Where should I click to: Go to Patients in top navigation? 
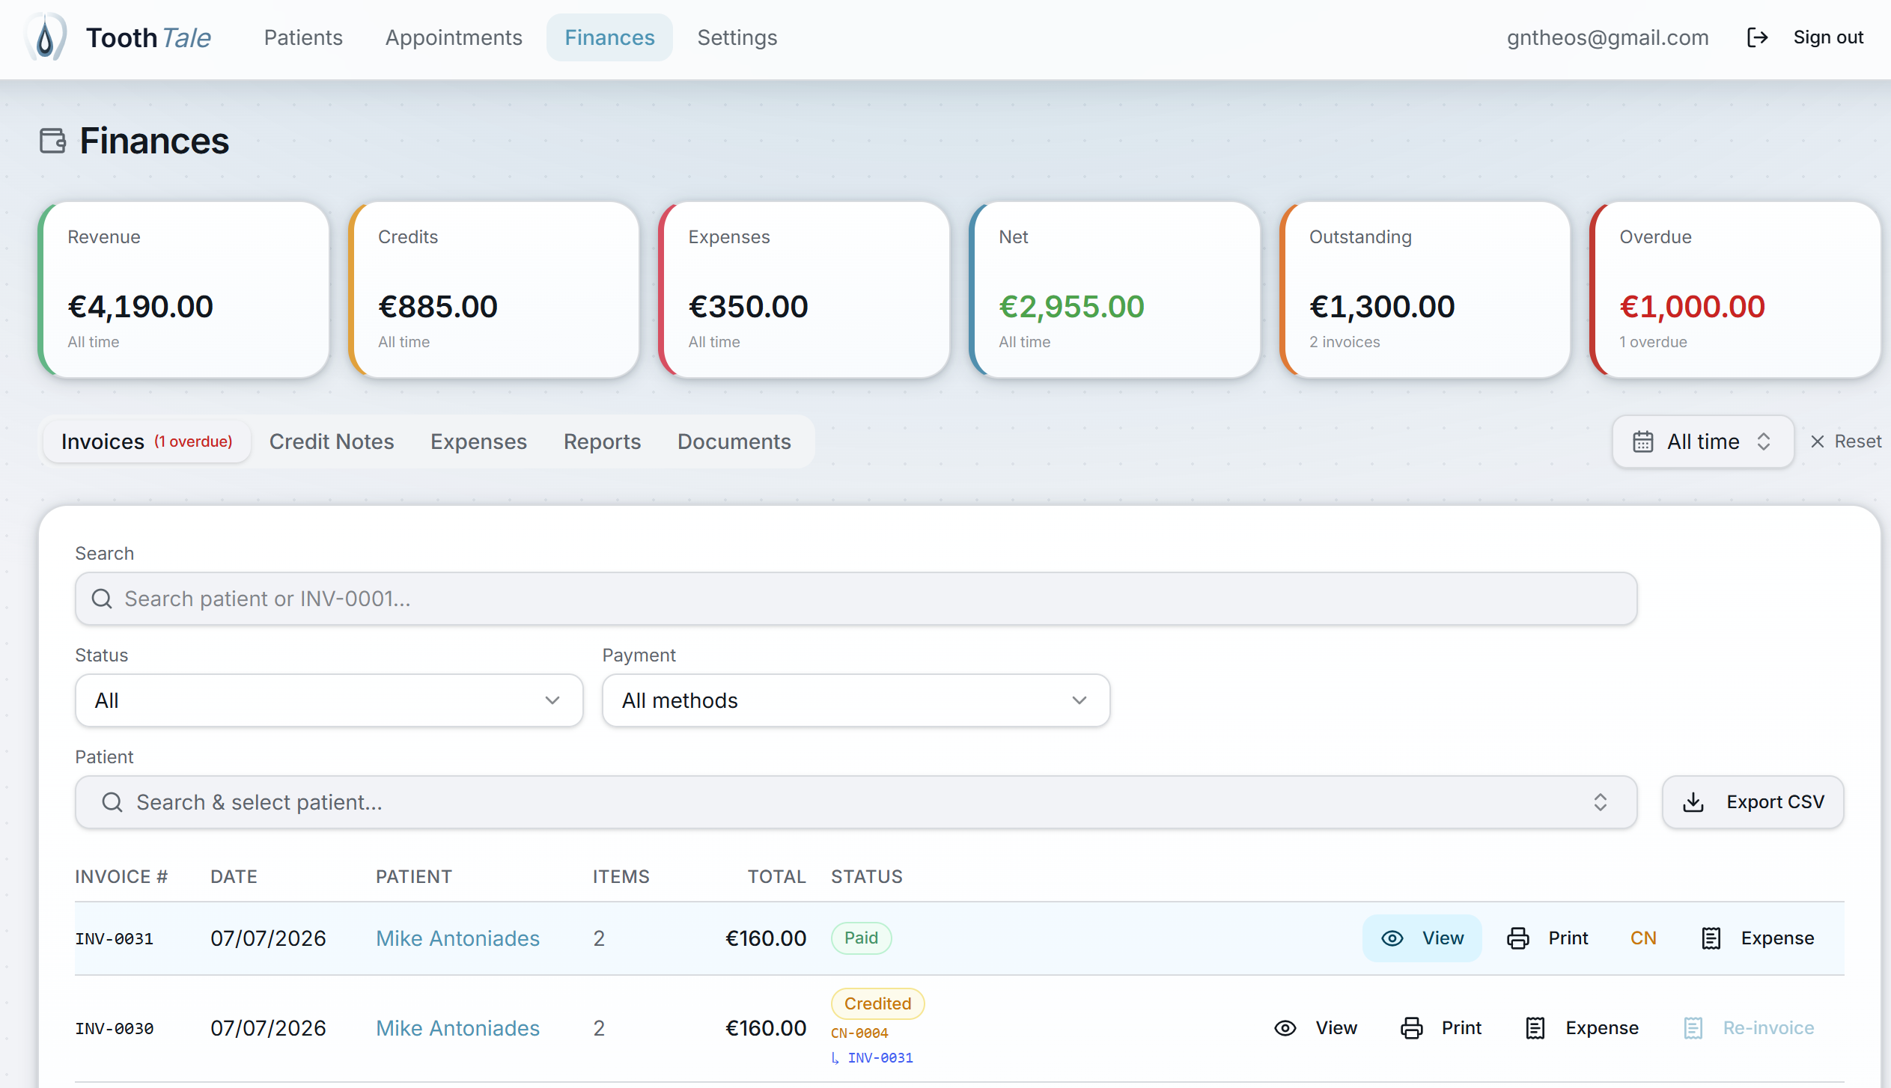click(303, 37)
